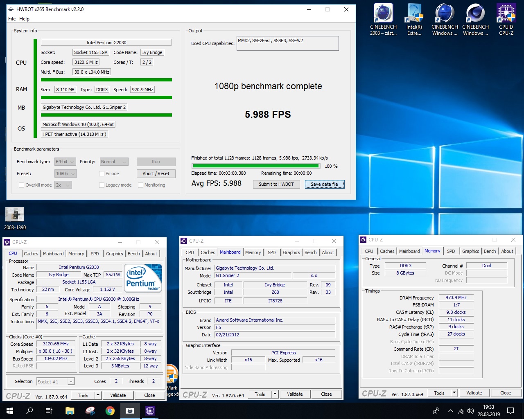Toggle Pmode checkbox

coord(102,174)
